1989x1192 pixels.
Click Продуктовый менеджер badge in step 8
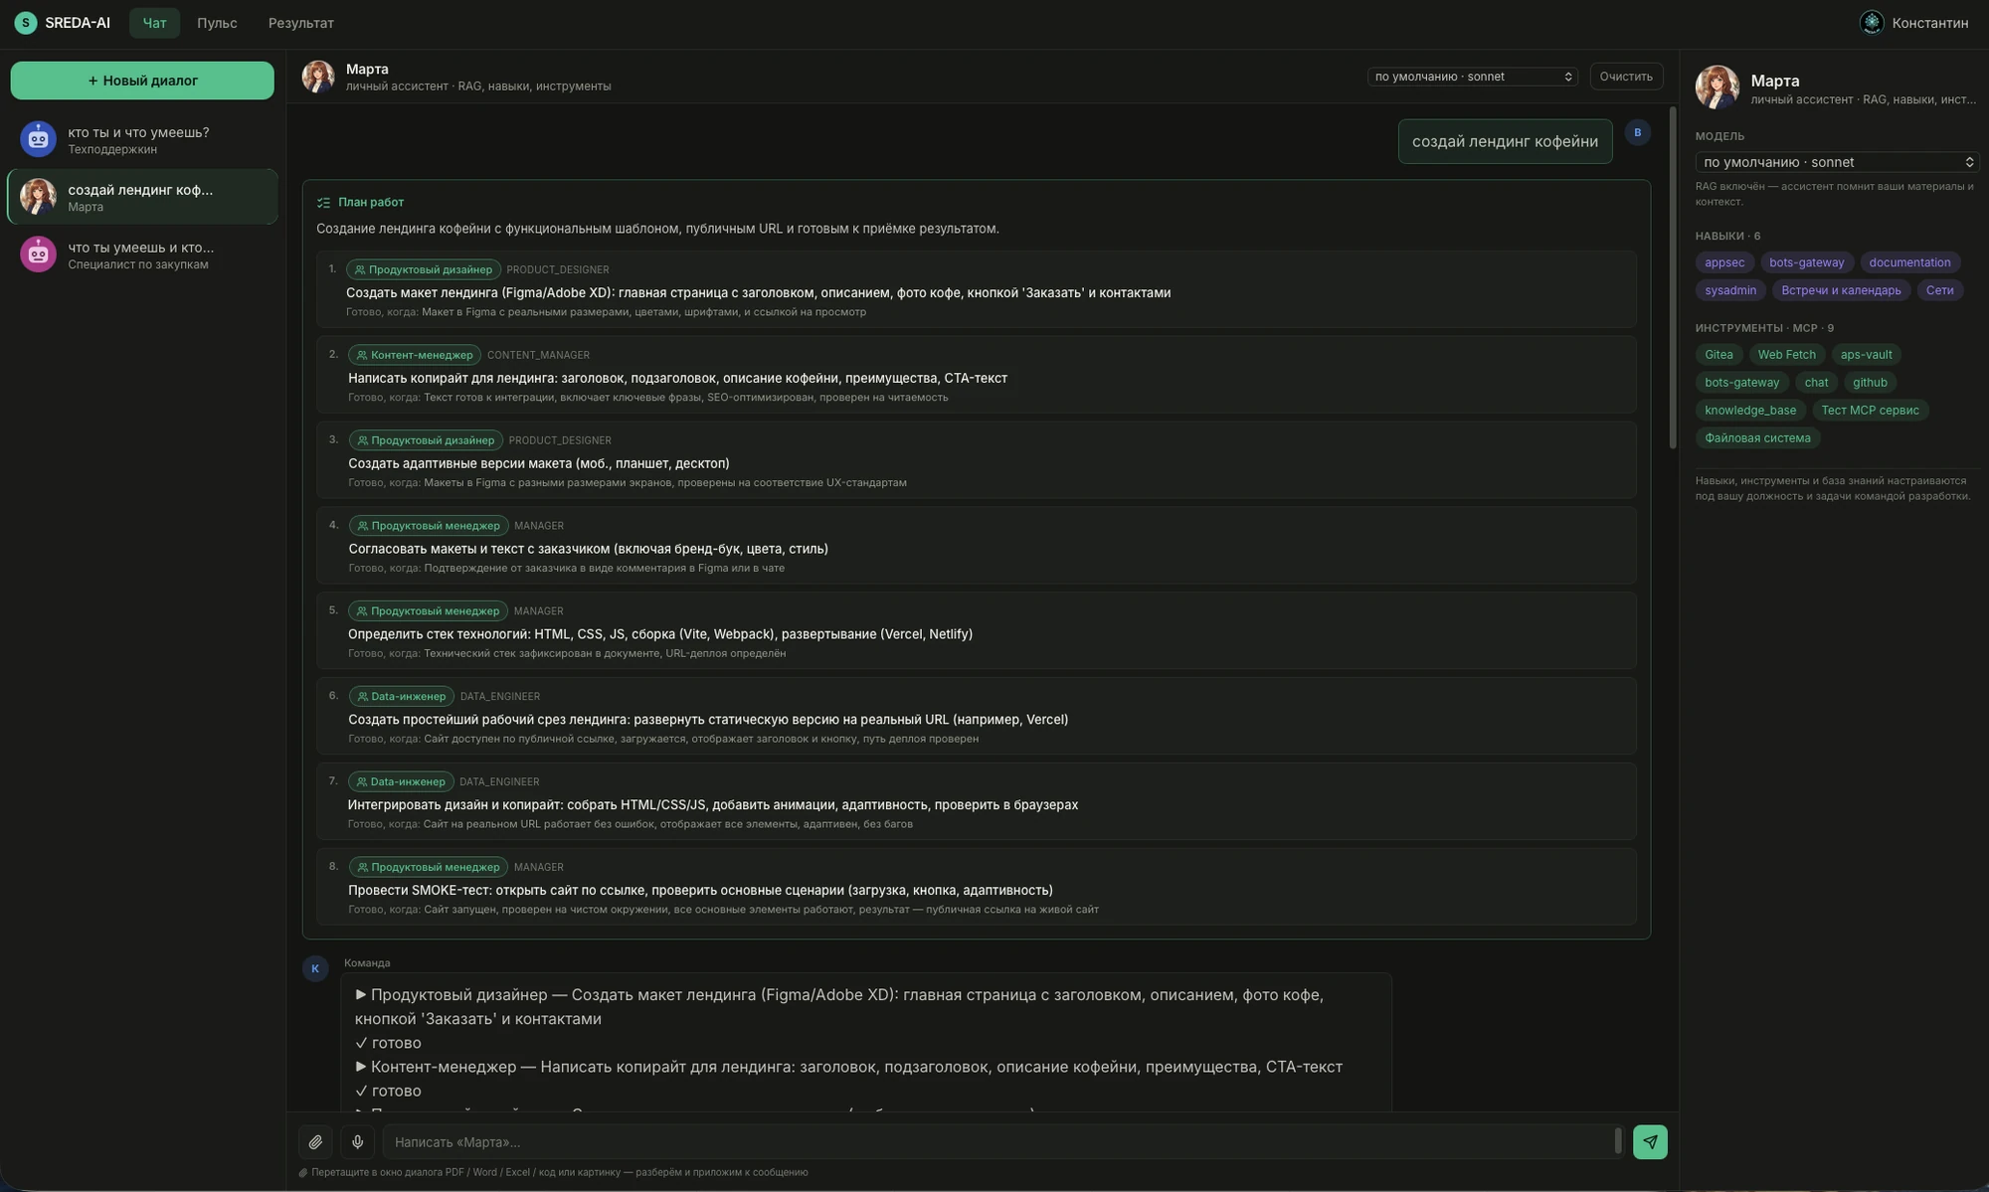428,868
